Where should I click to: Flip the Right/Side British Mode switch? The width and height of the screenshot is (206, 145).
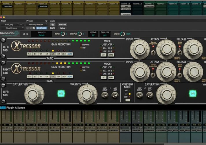coord(179,75)
